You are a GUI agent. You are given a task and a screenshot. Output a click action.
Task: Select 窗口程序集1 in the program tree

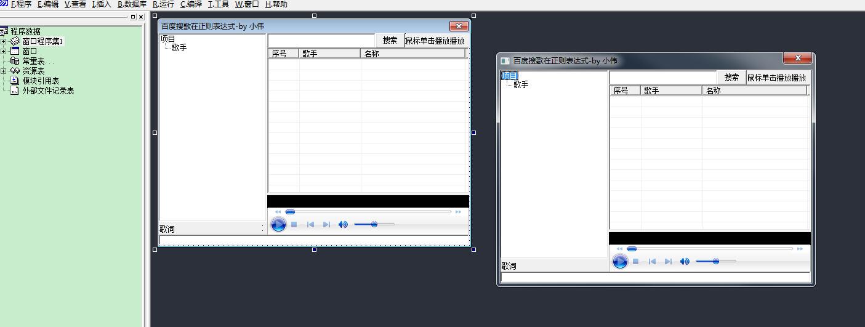pos(43,41)
